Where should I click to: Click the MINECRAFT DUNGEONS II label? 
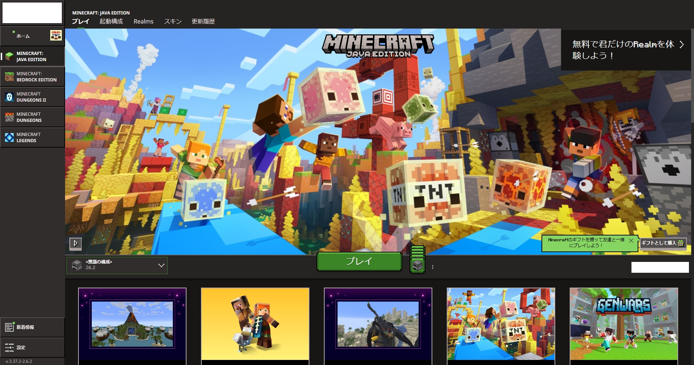31,97
